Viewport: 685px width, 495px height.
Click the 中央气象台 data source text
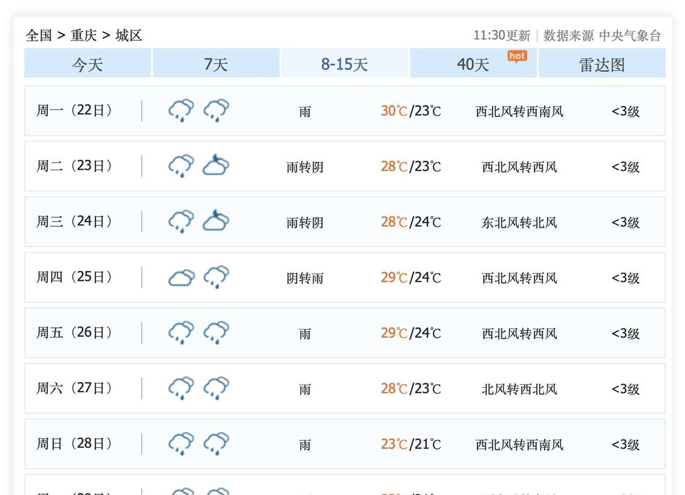630,35
